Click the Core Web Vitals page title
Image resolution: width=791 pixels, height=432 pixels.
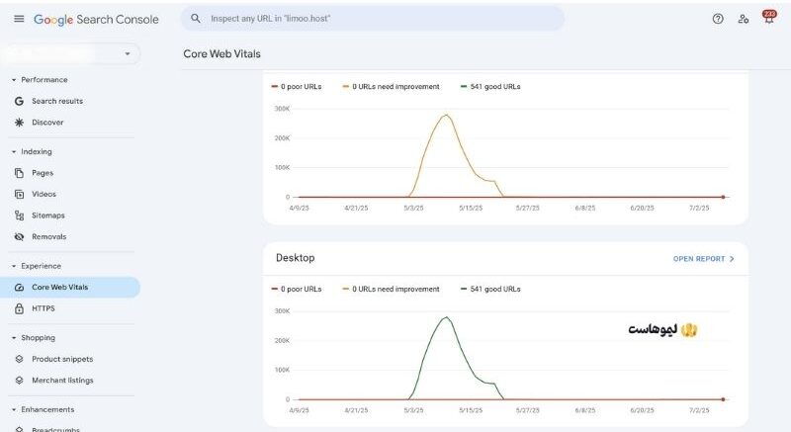(221, 54)
